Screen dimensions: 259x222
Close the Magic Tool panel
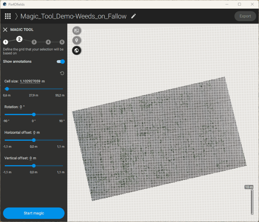pos(5,30)
